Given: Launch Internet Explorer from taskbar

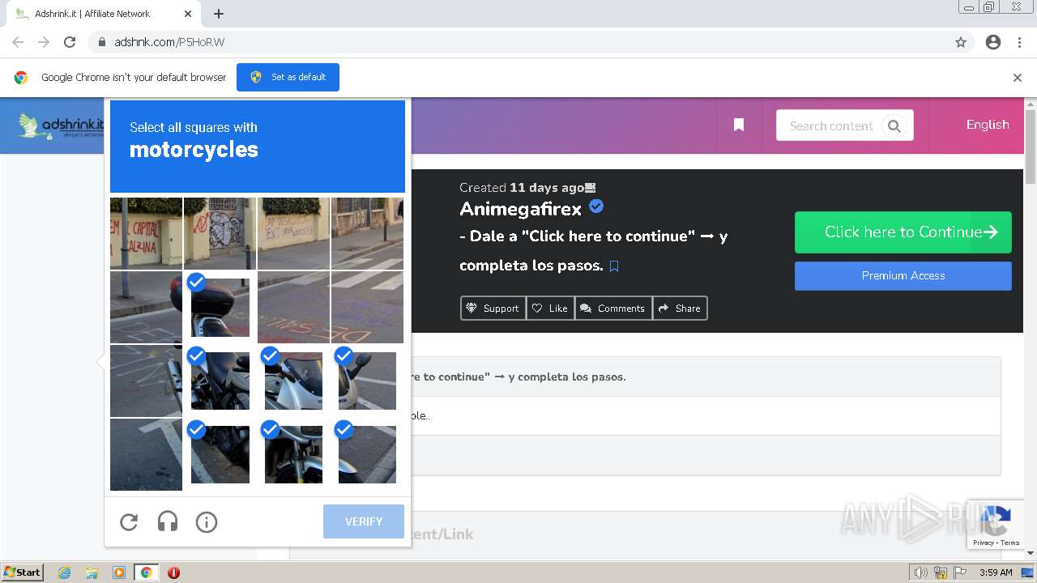Looking at the screenshot, I should 65,572.
